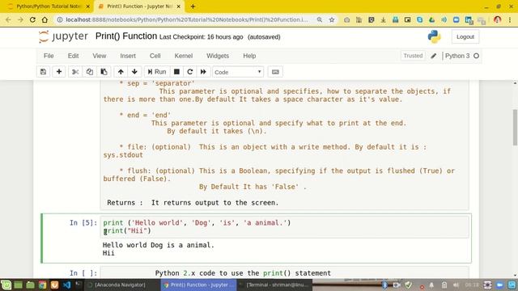Log out with the Logout button

click(465, 36)
